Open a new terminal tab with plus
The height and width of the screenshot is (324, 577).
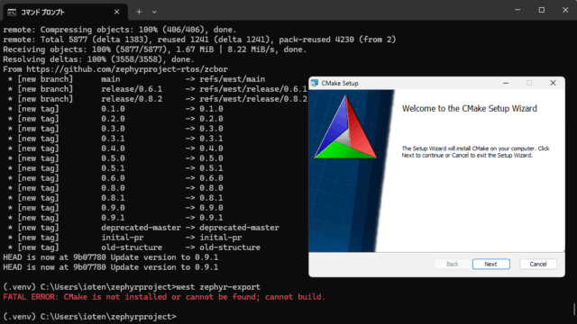pyautogui.click(x=139, y=12)
